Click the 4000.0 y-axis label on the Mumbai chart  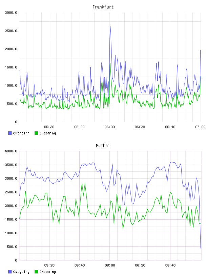click(x=11, y=151)
